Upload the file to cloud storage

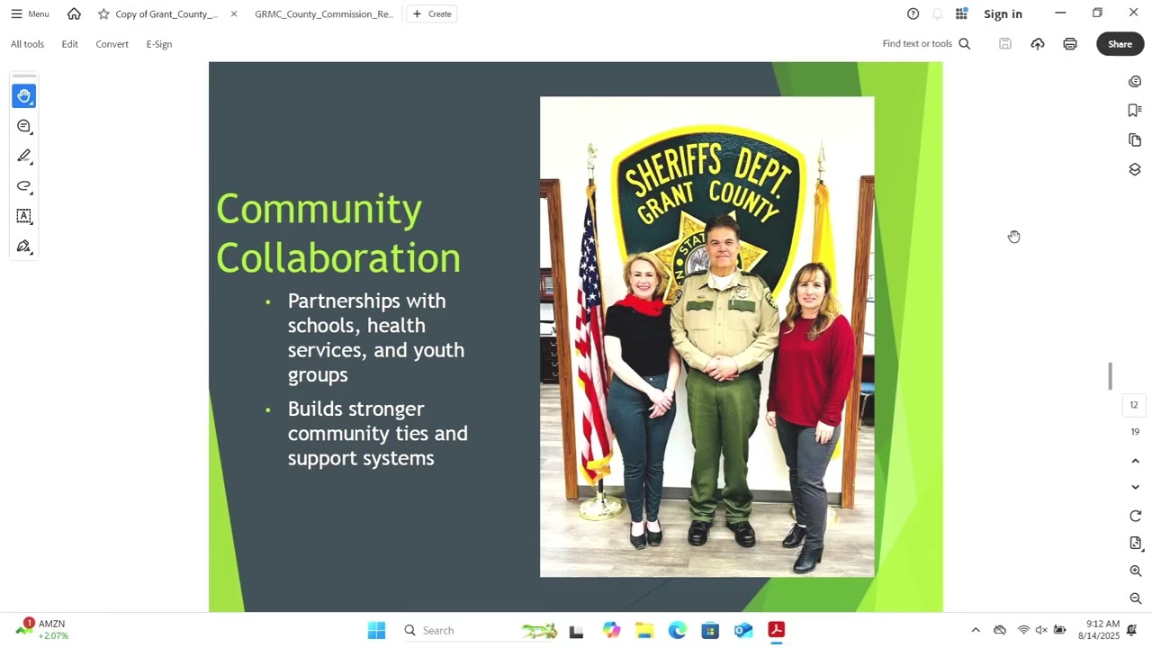(x=1038, y=44)
